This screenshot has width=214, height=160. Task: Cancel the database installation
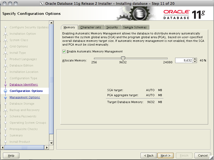[203, 155]
